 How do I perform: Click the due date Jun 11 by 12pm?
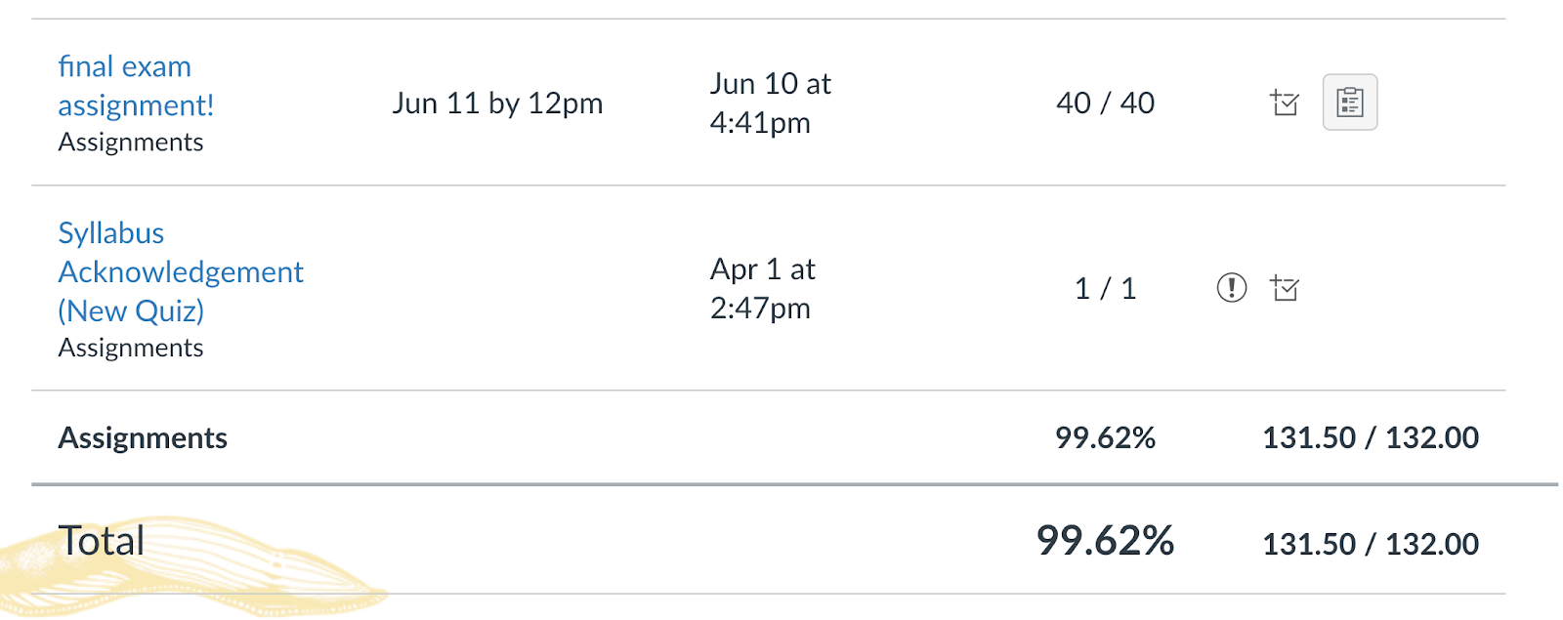(x=497, y=103)
